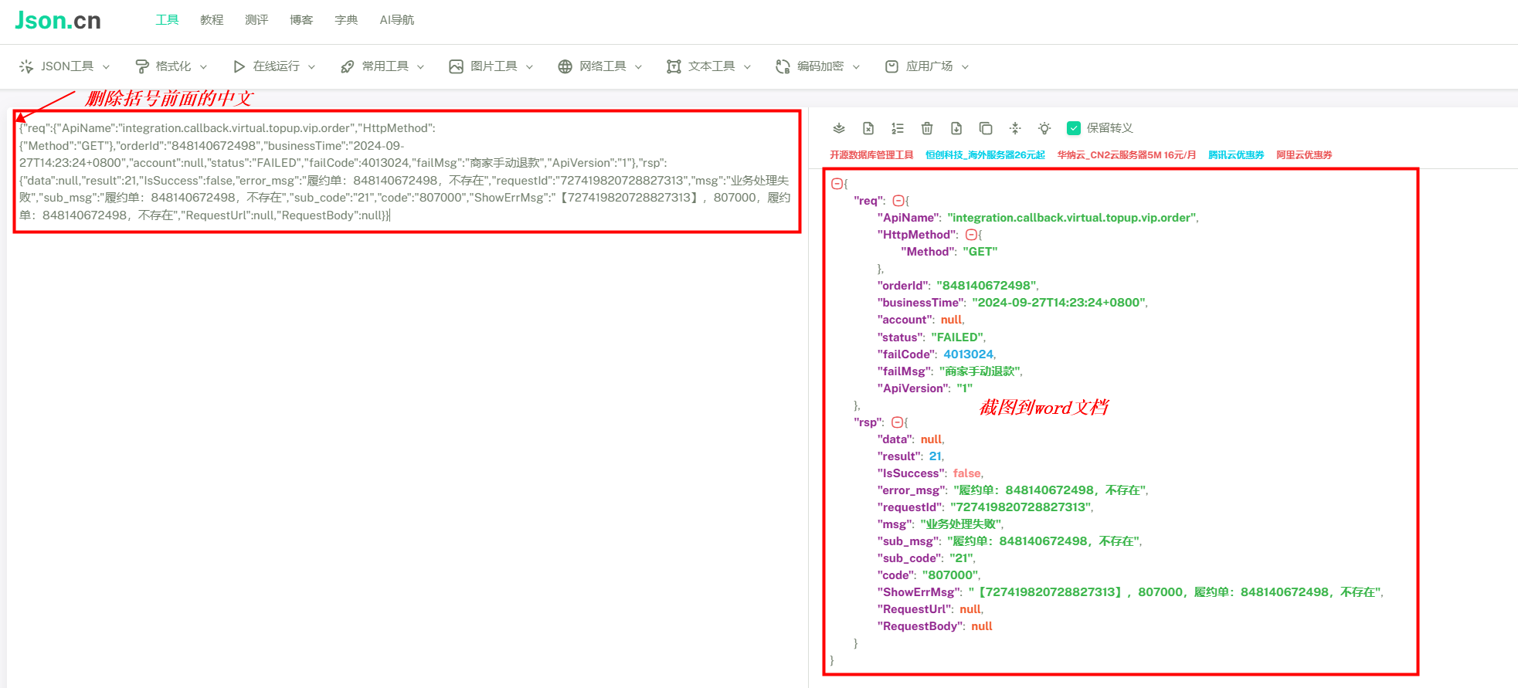This screenshot has width=1518, height=688.
Task: Collapse the "req" object node
Action: [898, 201]
